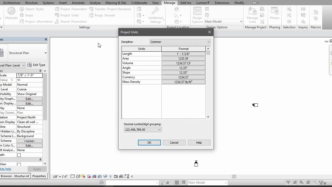Click the Slope format button in the units table

pos(183,72)
